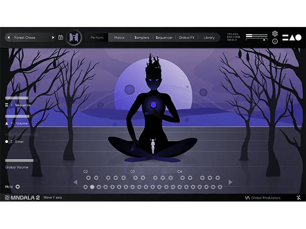This screenshot has height=229, width=306.
Task: Open the Sequencer tab
Action: (x=164, y=37)
